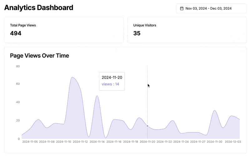Click the 2024-11-27 x-axis label
The image size is (250, 156).
[x=198, y=142]
